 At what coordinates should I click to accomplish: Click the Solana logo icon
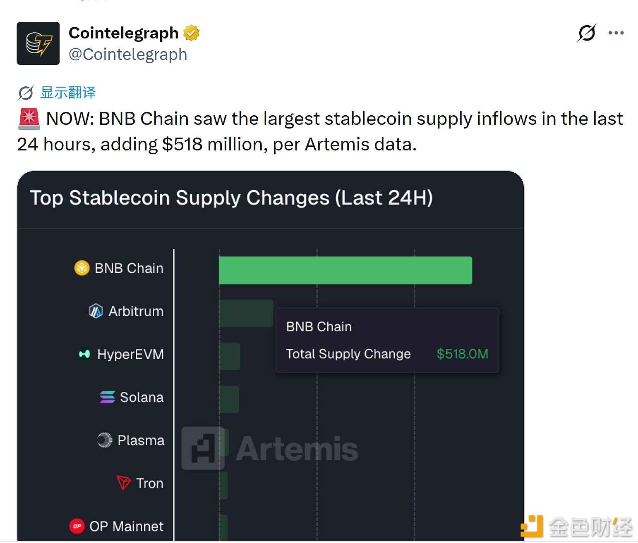pyautogui.click(x=107, y=397)
